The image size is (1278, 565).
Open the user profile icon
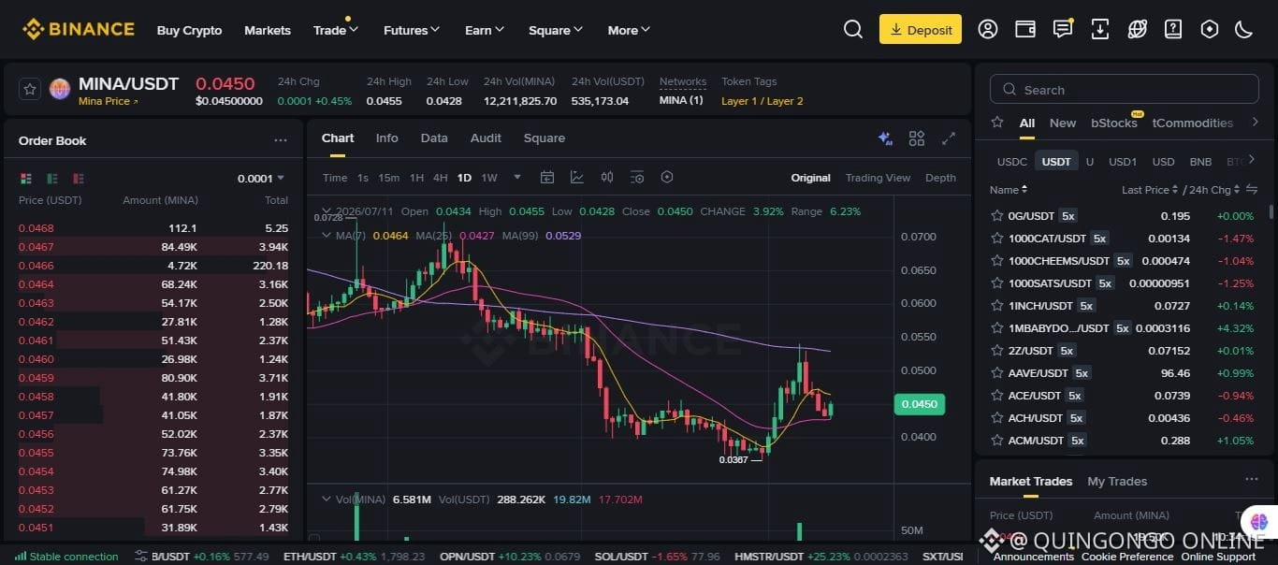pyautogui.click(x=988, y=29)
